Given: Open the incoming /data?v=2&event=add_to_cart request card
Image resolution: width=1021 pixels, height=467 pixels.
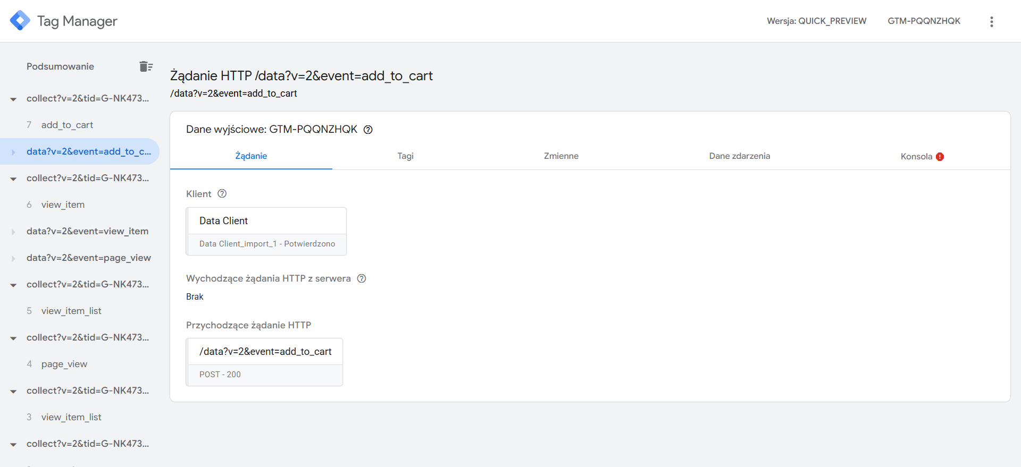Looking at the screenshot, I should [264, 362].
